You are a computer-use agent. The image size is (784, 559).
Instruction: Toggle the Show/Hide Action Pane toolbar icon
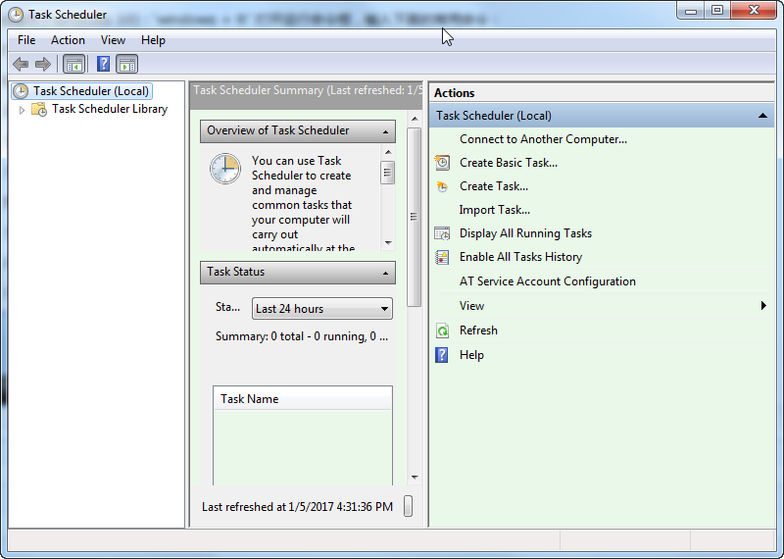click(x=127, y=64)
